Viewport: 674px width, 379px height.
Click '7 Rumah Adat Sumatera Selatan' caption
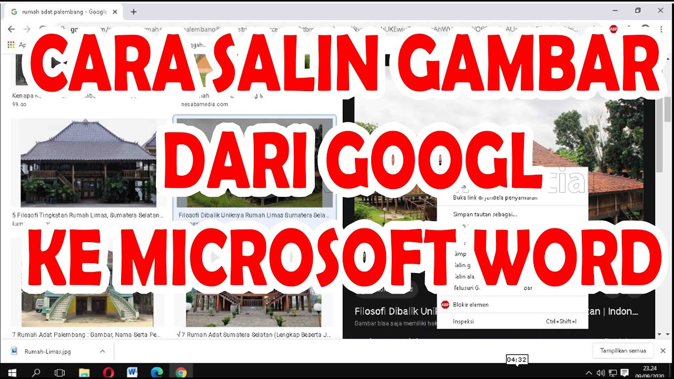point(254,334)
